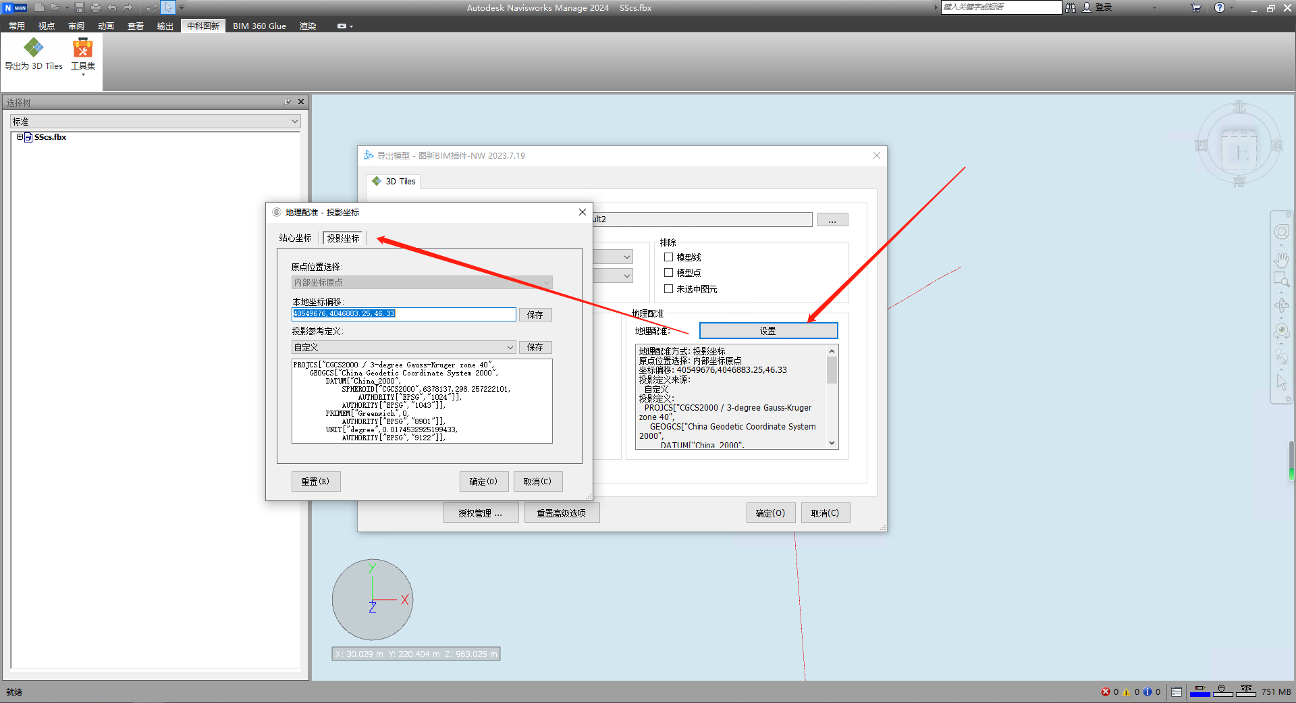Image resolution: width=1296 pixels, height=703 pixels.
Task: Open the 工具集 toolbox icon
Action: click(x=83, y=47)
